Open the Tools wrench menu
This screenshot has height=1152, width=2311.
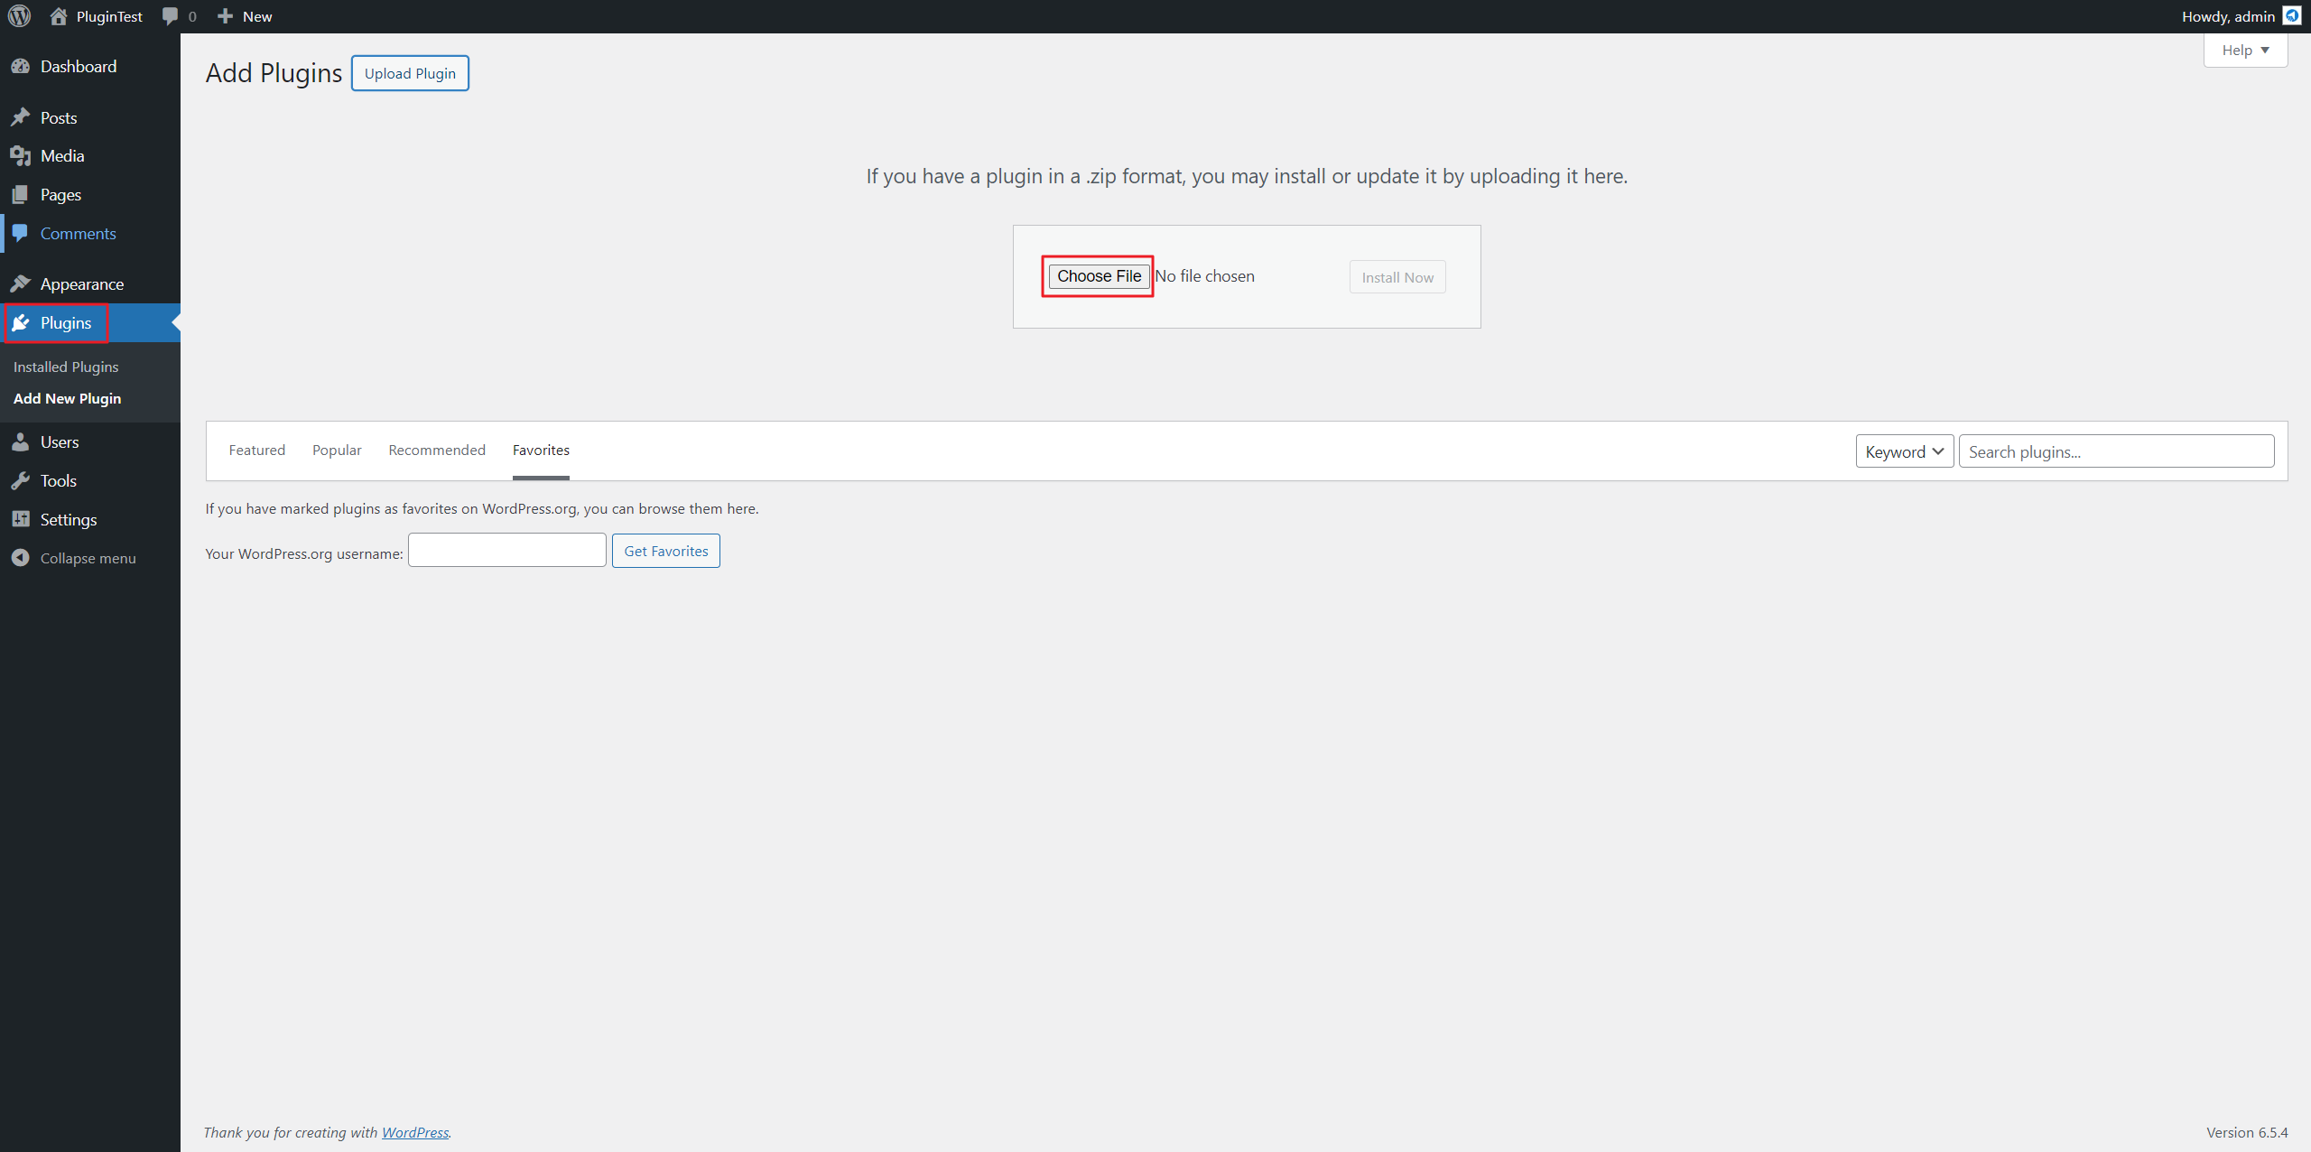click(x=21, y=481)
